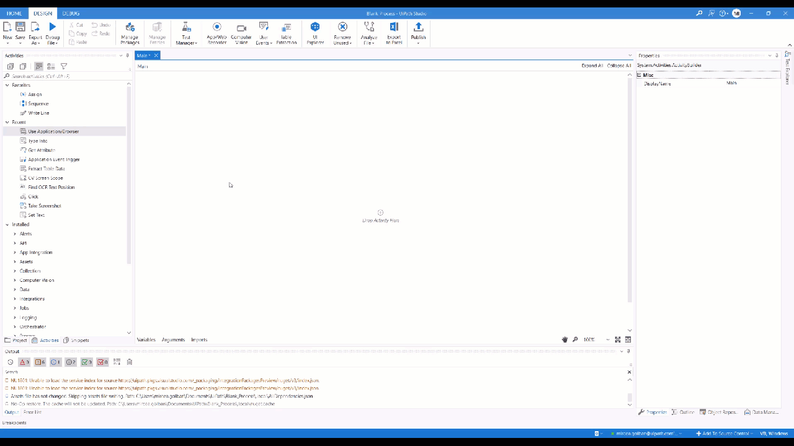Click the Export to Excel icon
Image resolution: width=794 pixels, height=446 pixels.
(x=394, y=33)
